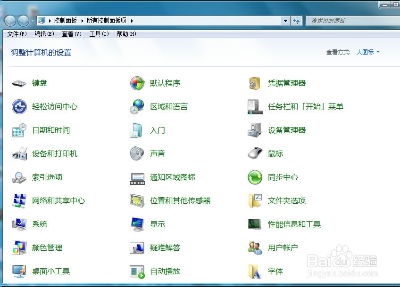Open the 键盘 (Keyboard) settings icon
This screenshot has height=287, width=400.
point(19,83)
